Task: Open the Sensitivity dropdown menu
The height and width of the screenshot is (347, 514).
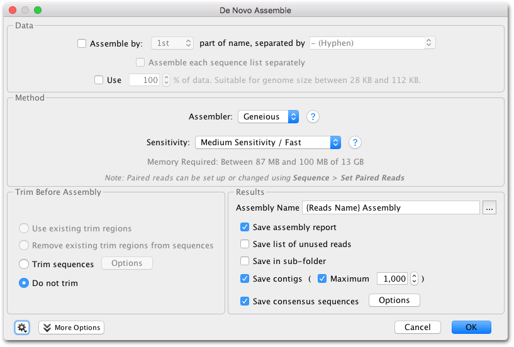Action: tap(268, 143)
